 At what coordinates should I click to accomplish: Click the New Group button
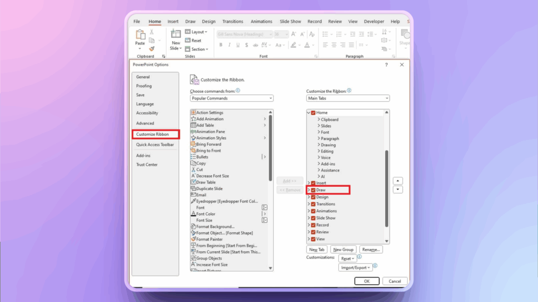(x=344, y=250)
